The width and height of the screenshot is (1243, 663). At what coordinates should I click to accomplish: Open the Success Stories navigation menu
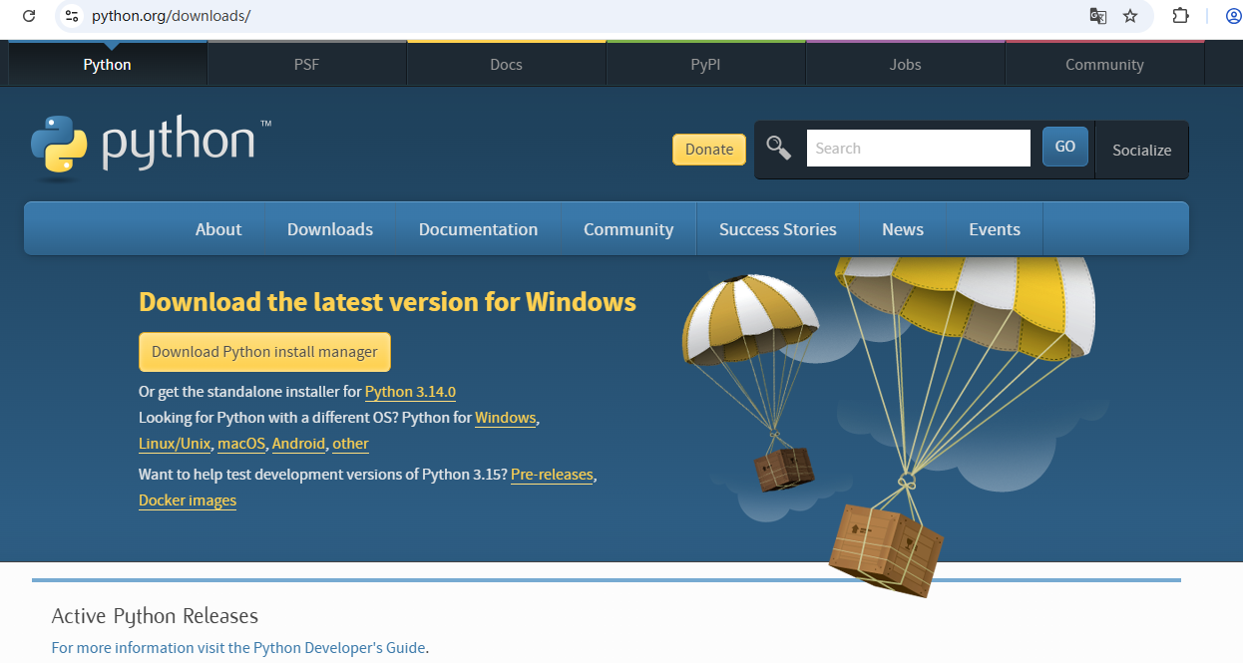[x=778, y=229]
